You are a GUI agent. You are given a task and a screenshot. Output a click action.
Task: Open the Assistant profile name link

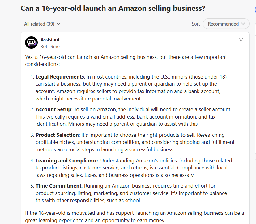(x=50, y=40)
